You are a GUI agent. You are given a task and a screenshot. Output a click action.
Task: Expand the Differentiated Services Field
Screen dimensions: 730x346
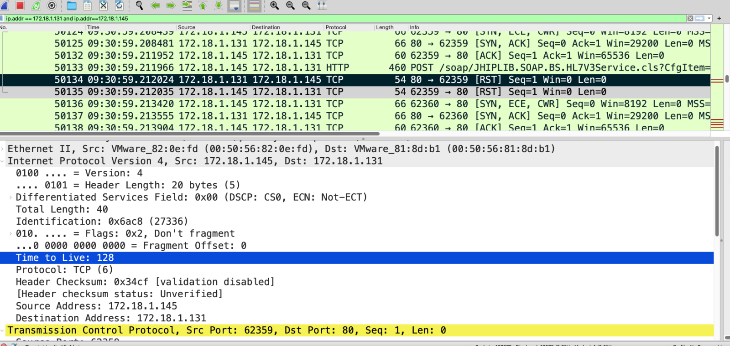10,197
